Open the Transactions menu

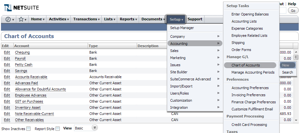86,19
